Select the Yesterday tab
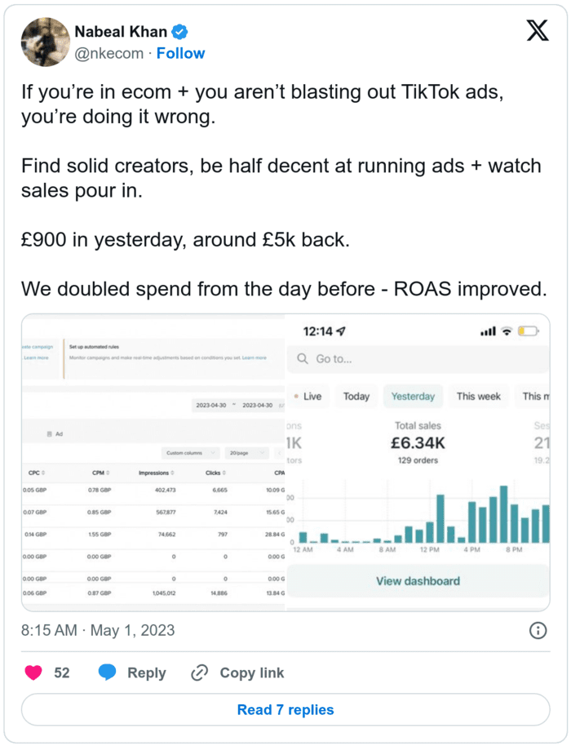Screen dimensions: 571x746 pos(413,397)
